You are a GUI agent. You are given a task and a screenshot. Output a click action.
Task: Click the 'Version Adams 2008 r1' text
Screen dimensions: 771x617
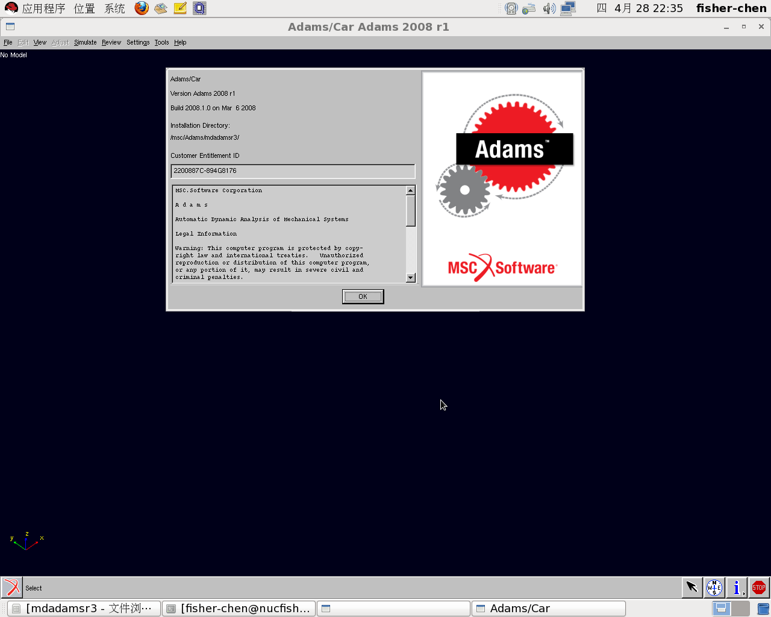[x=202, y=93]
